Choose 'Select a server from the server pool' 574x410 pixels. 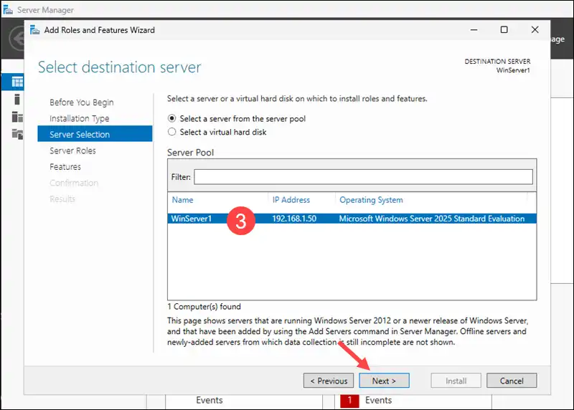(x=171, y=118)
